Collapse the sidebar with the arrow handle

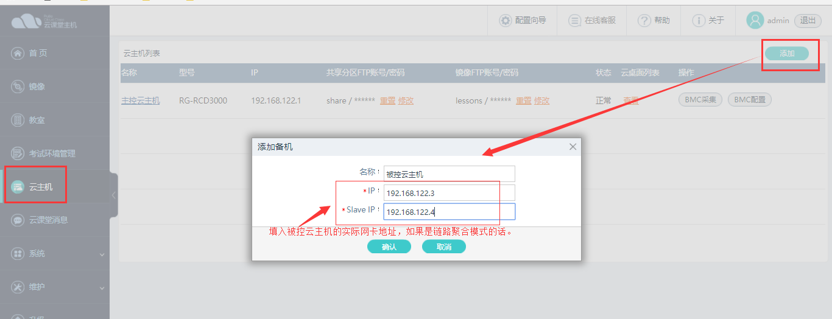[x=113, y=195]
